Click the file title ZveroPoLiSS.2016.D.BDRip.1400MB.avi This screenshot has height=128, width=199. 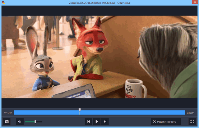point(92,3)
